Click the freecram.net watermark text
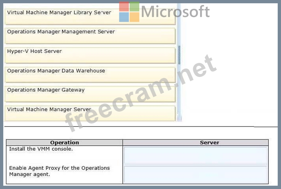The height and width of the screenshot is (189, 281). (141, 93)
